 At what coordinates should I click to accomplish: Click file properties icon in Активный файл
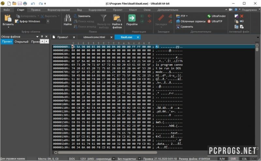pos(237,27)
